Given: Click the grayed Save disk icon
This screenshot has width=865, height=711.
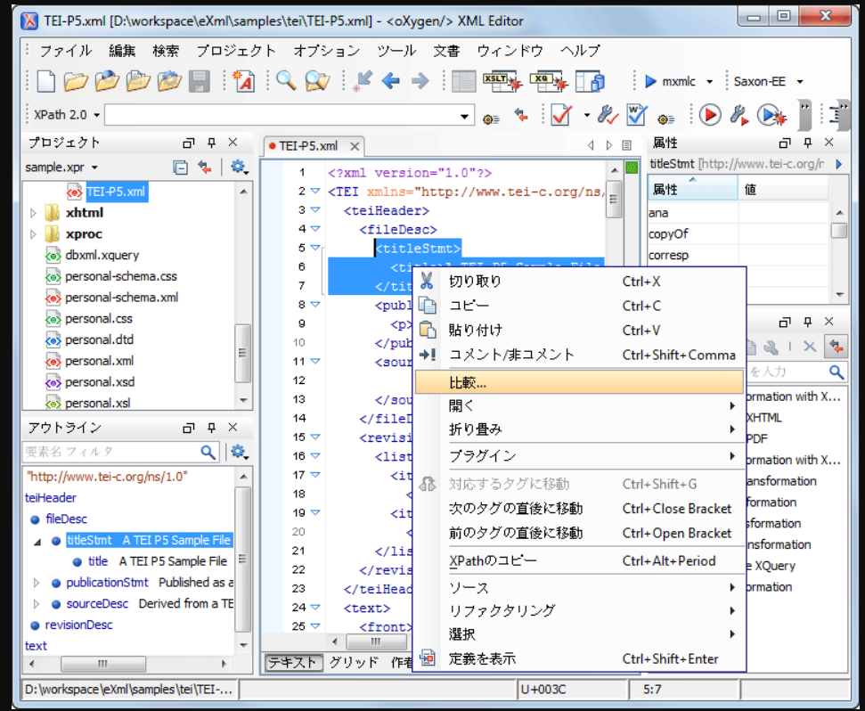Looking at the screenshot, I should 199,82.
